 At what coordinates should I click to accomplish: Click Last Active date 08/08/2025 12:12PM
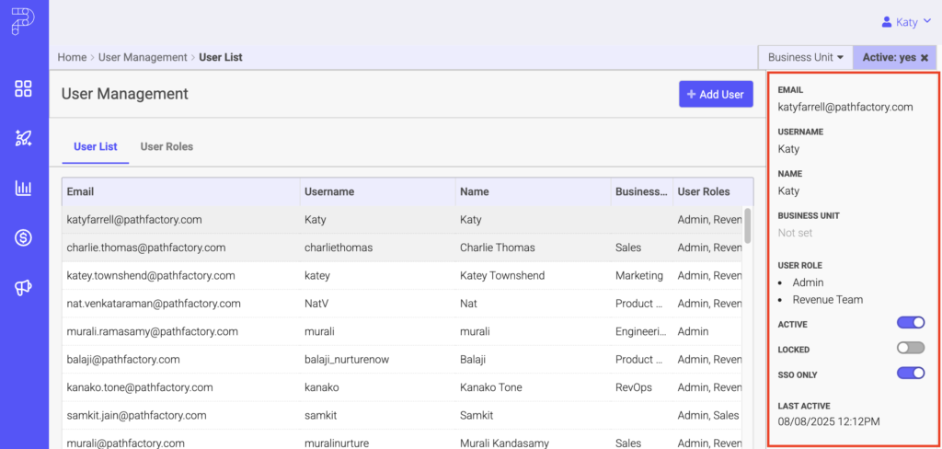click(829, 420)
